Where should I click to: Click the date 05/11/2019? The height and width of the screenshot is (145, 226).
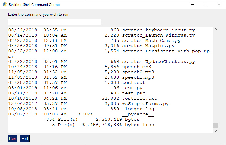pyautogui.click(x=23, y=93)
